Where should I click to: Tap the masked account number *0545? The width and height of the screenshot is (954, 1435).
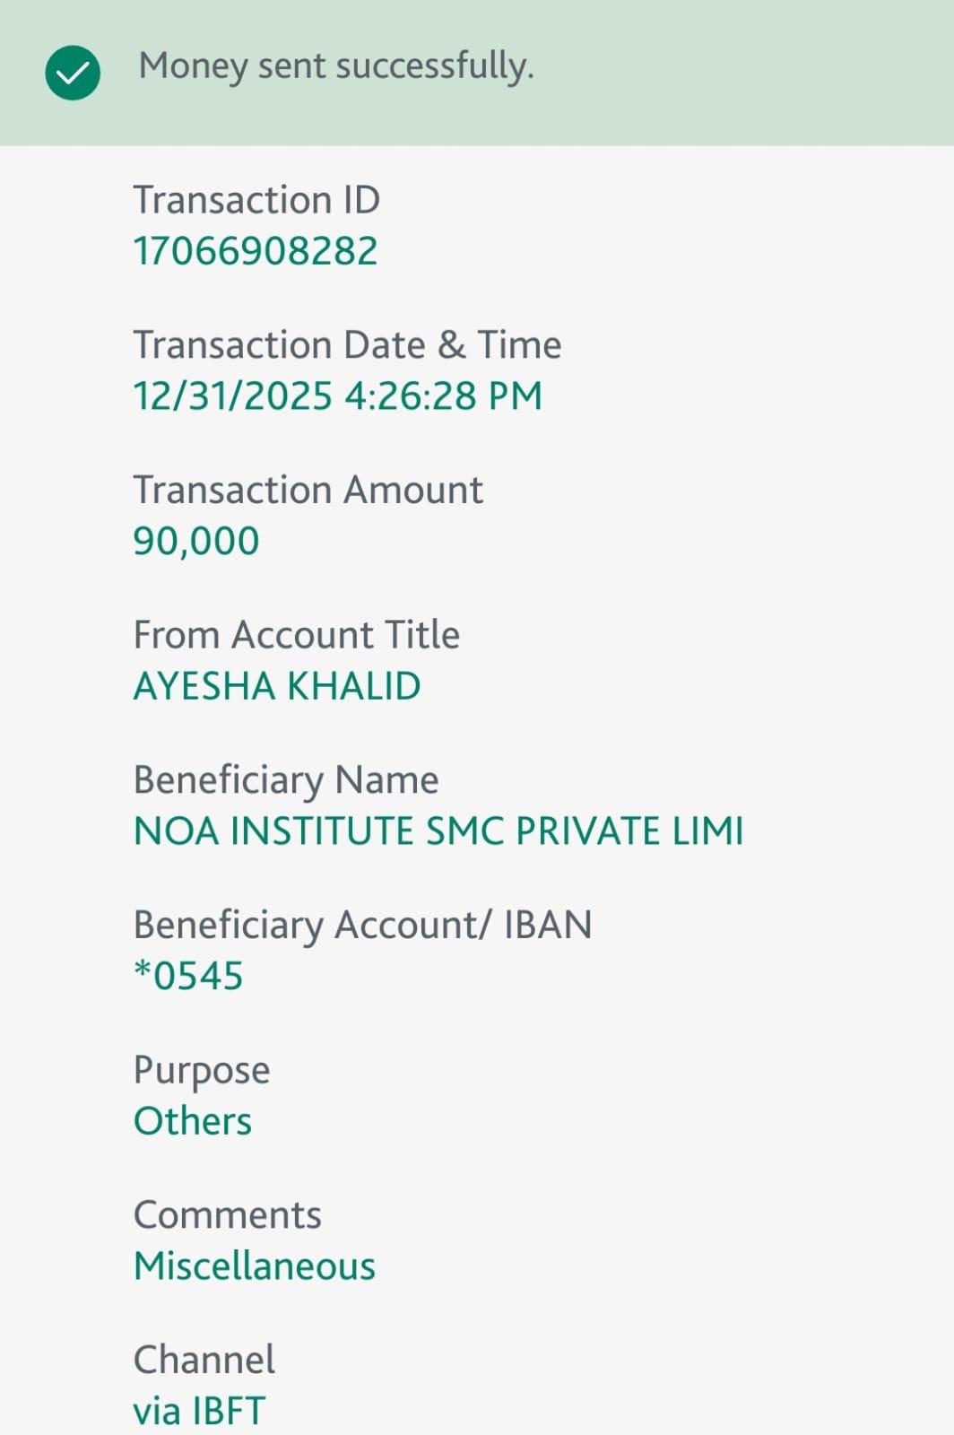click(188, 976)
